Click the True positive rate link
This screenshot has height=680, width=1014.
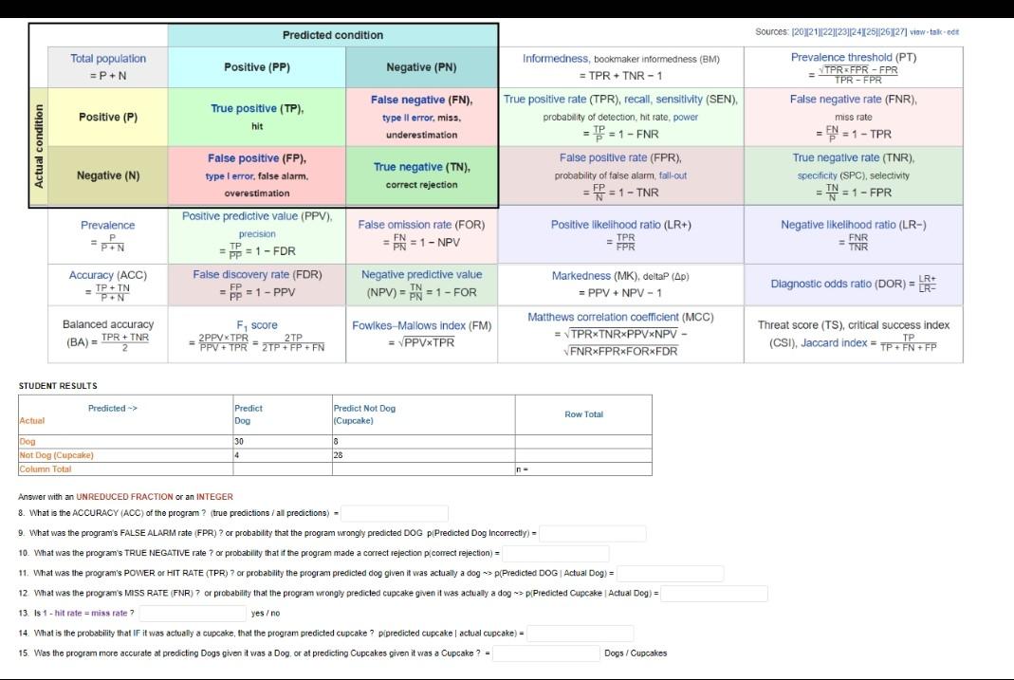[x=544, y=99]
